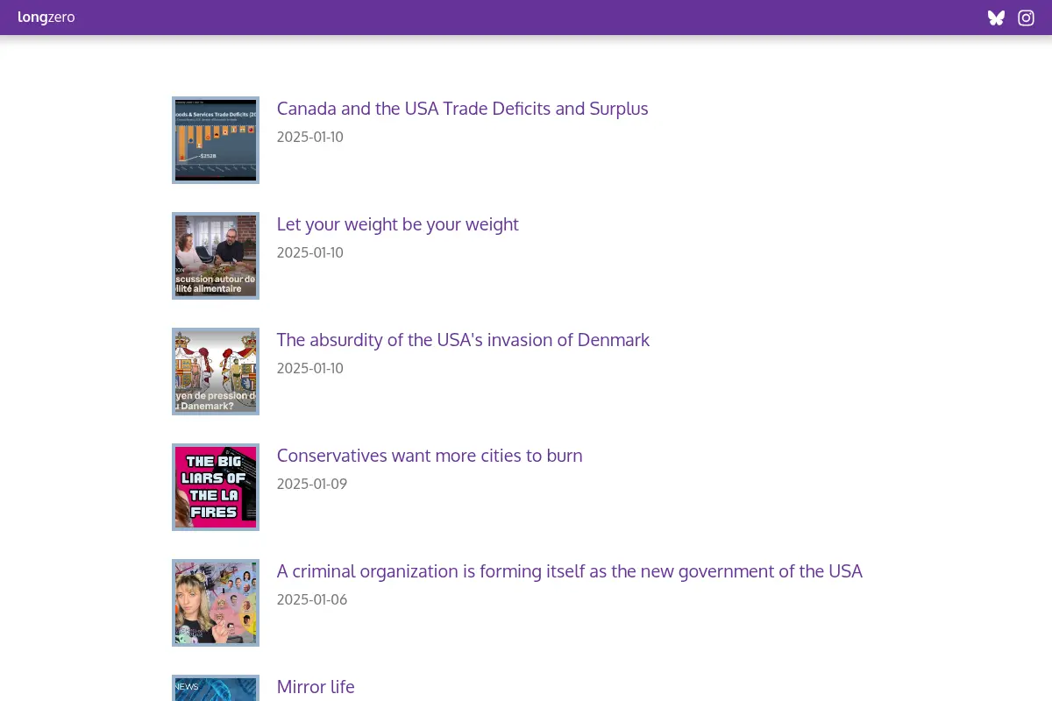The width and height of the screenshot is (1052, 701).
Task: Click the two people at table thumbnail
Action: 216,256
